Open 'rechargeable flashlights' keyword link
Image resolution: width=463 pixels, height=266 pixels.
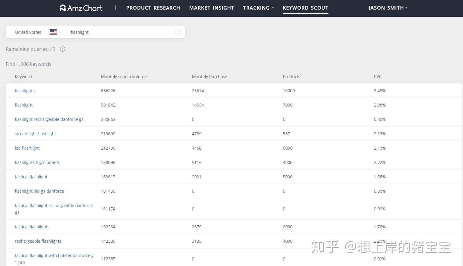click(38, 241)
